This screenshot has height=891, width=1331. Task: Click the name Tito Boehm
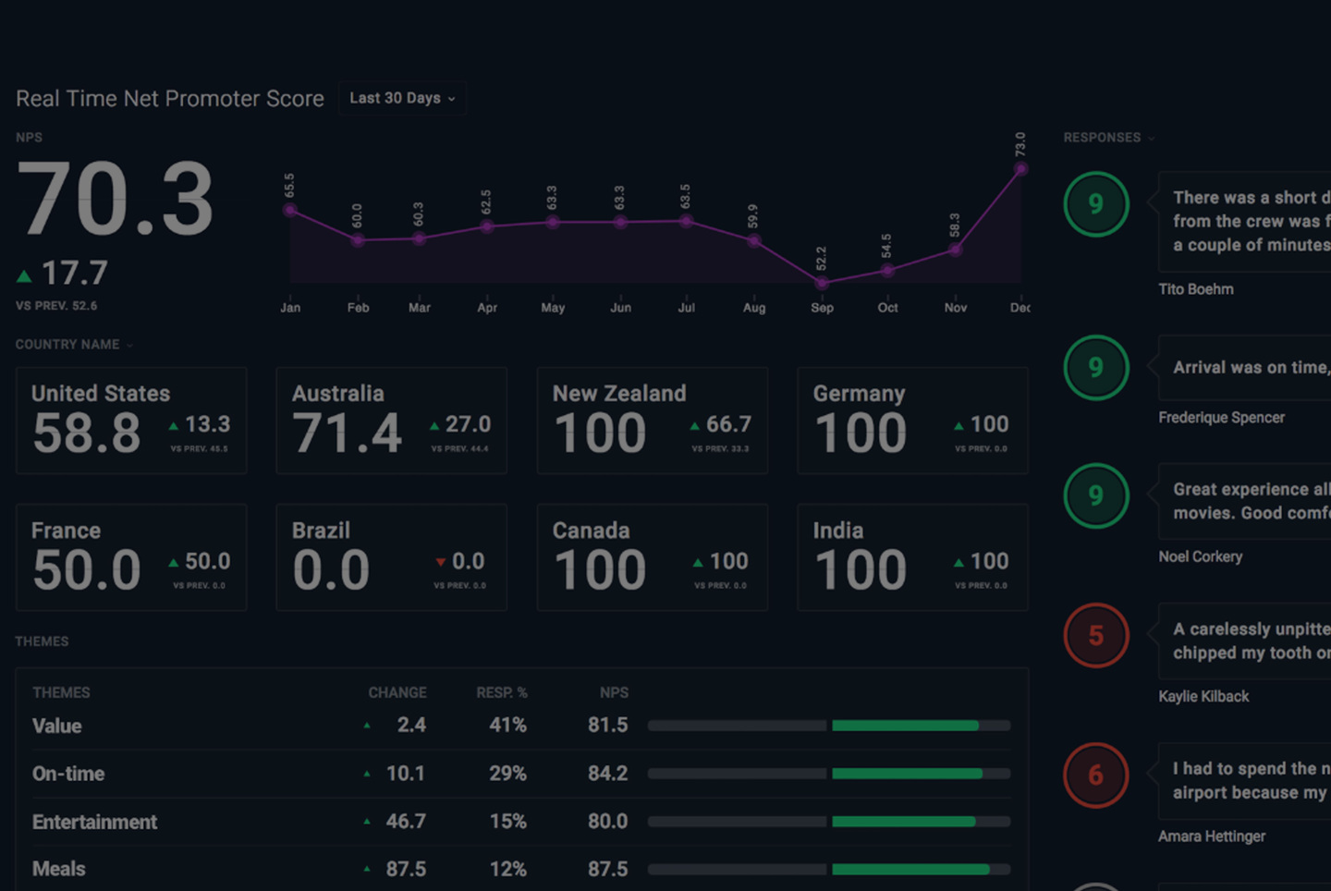1196,289
